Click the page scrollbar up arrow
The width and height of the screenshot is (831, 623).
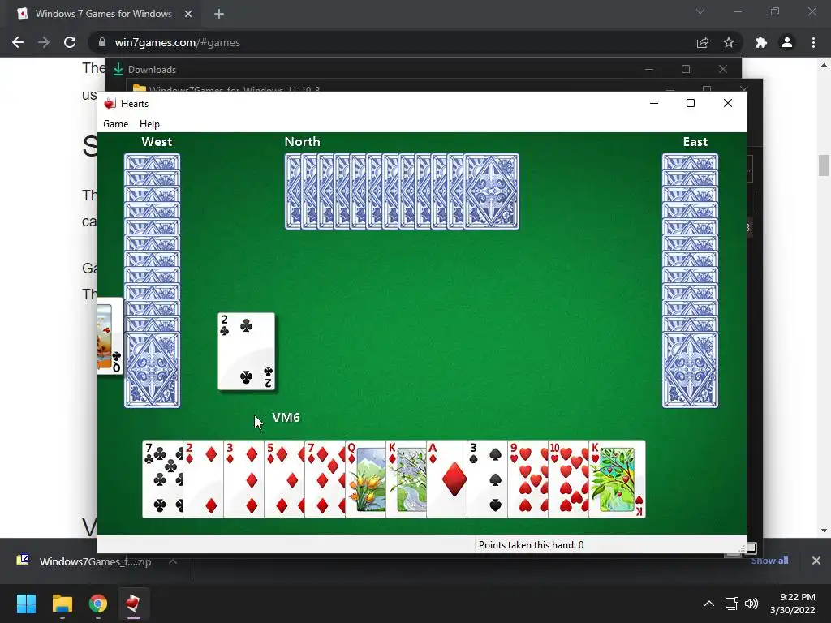[824, 66]
